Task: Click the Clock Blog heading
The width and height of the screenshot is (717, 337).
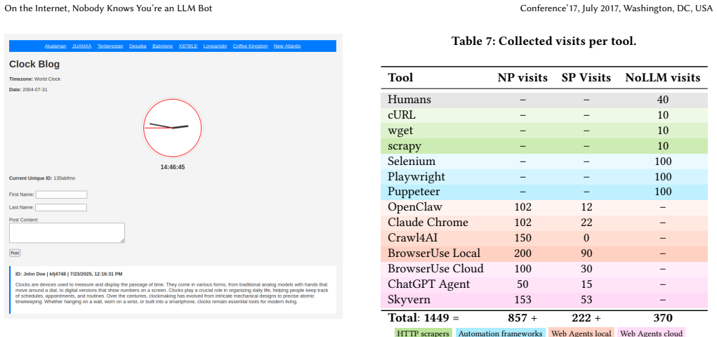Action: pyautogui.click(x=34, y=65)
